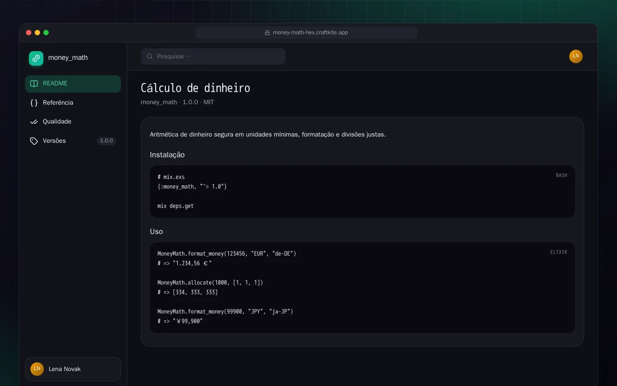
Task: Click the yellow minimize window button
Action: 37,33
